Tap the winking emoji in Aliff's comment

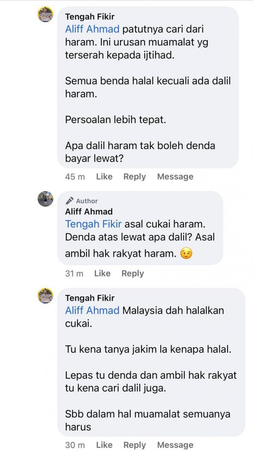click(x=186, y=253)
